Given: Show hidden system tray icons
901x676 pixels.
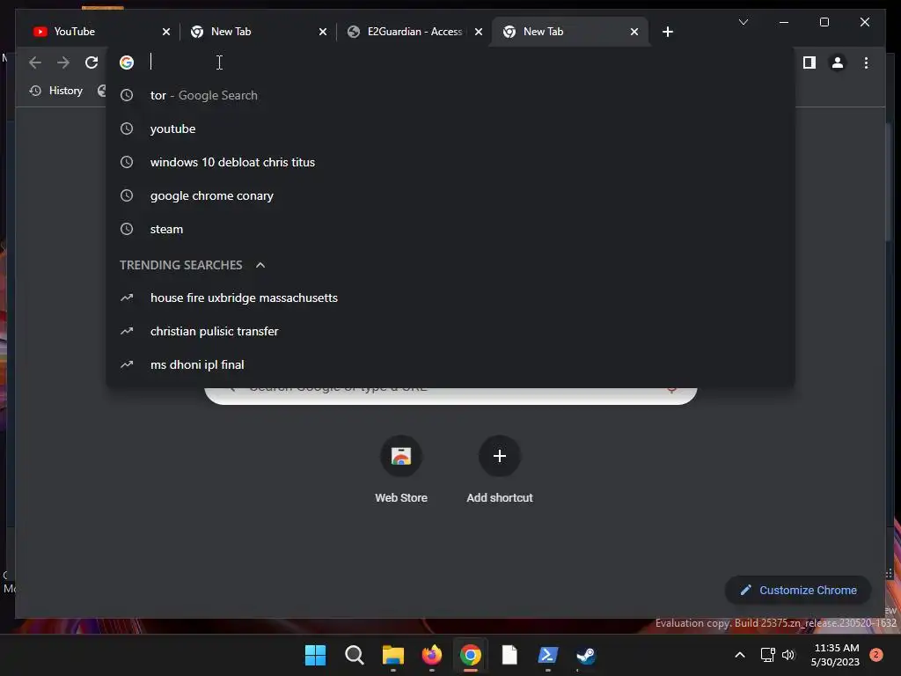Looking at the screenshot, I should tap(739, 655).
